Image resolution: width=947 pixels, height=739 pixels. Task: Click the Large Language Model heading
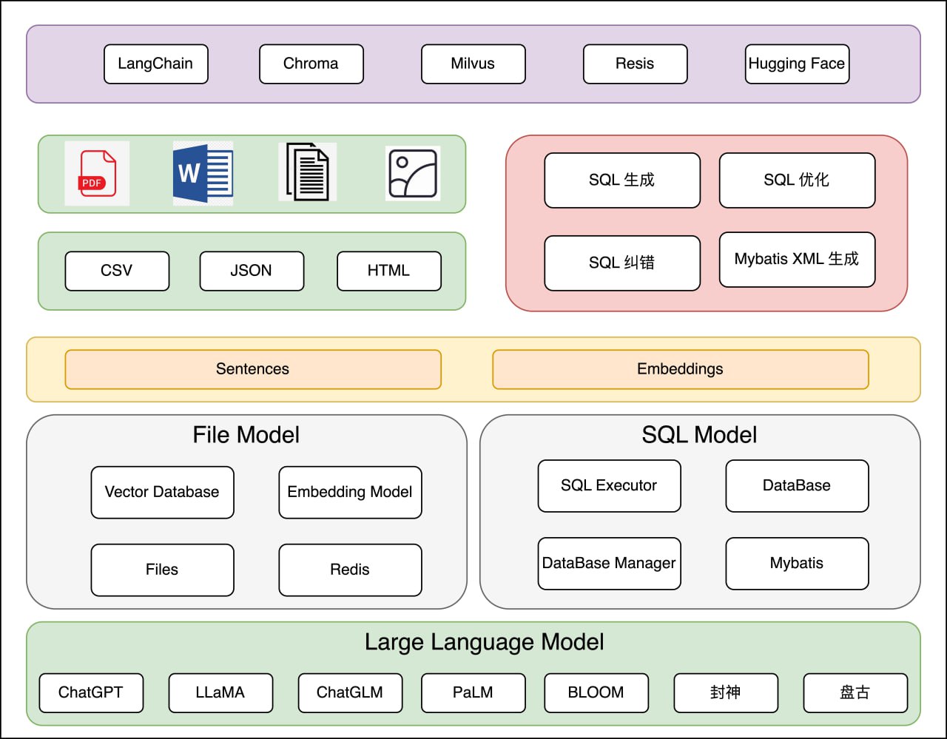click(x=485, y=642)
